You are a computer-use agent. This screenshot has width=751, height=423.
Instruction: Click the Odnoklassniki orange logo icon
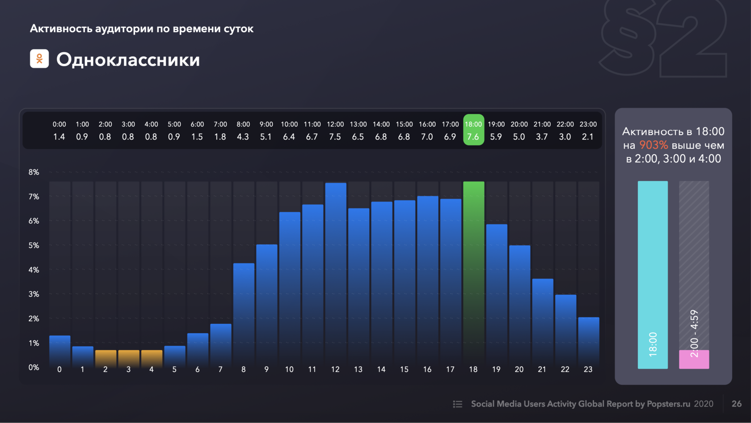(x=39, y=59)
